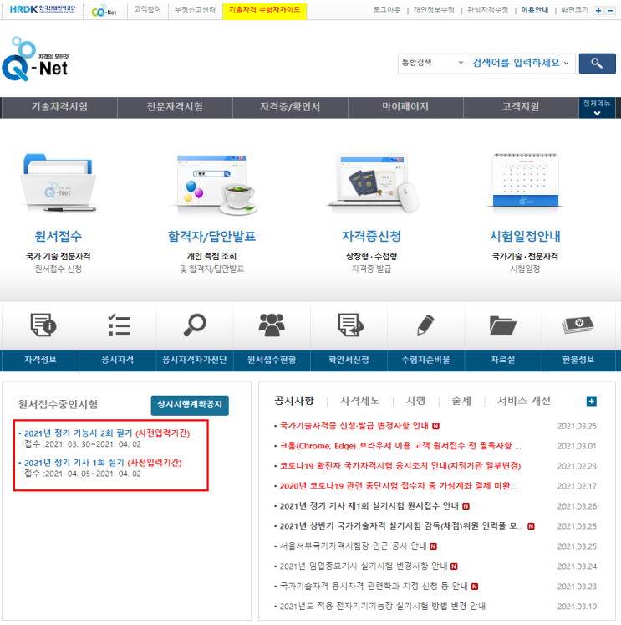
Task: Open 크롬(Chrome, Edge) 브라우저 notice
Action: coord(399,446)
